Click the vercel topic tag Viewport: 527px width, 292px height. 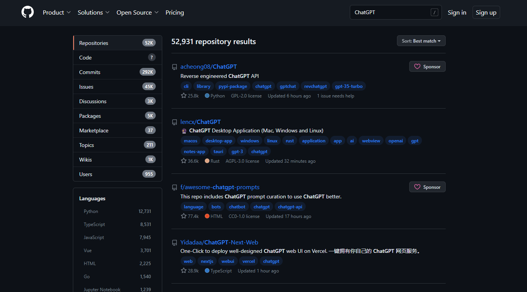[x=249, y=261]
